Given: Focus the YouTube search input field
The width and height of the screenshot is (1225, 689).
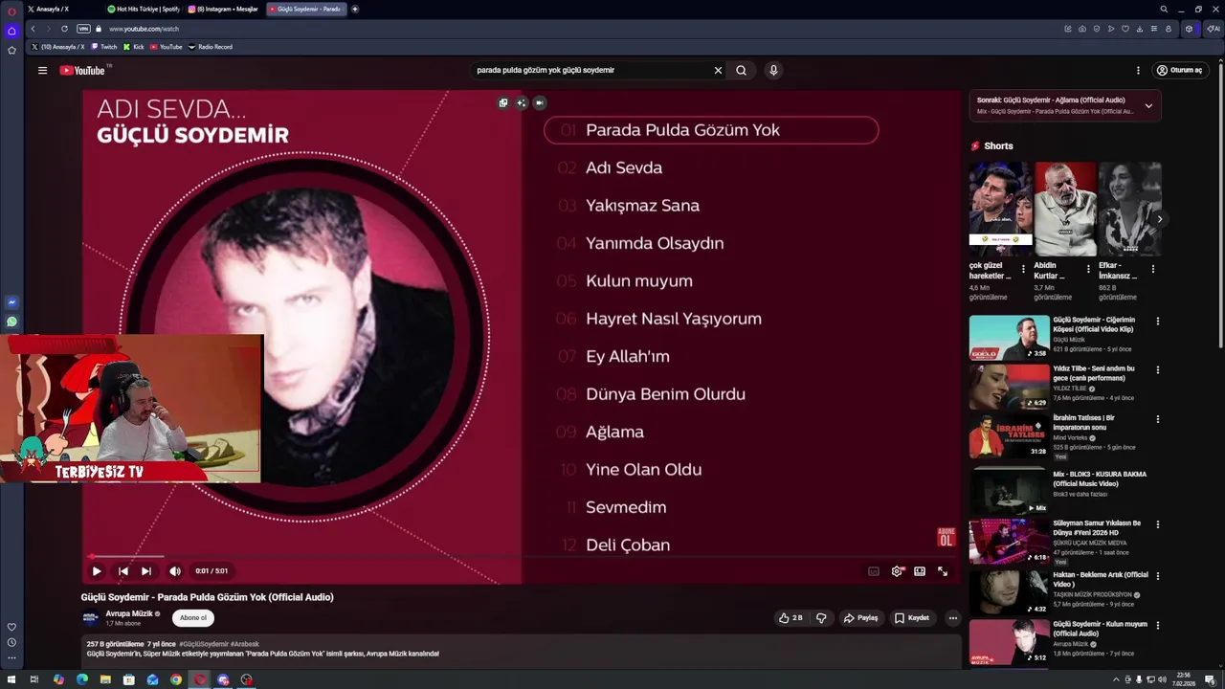Looking at the screenshot, I should pos(591,70).
